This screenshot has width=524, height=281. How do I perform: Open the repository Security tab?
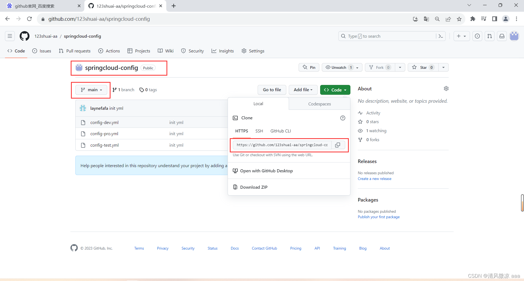click(192, 51)
